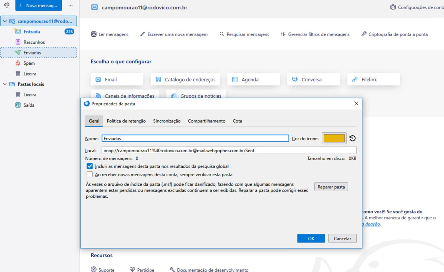Click the Rascunhos drafts folder icon
Viewport: 444px width, 272px height.
point(18,42)
